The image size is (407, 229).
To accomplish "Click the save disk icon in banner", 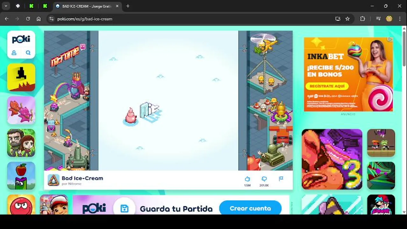I will [124, 208].
